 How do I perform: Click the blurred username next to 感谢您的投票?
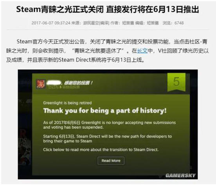[x=54, y=83]
